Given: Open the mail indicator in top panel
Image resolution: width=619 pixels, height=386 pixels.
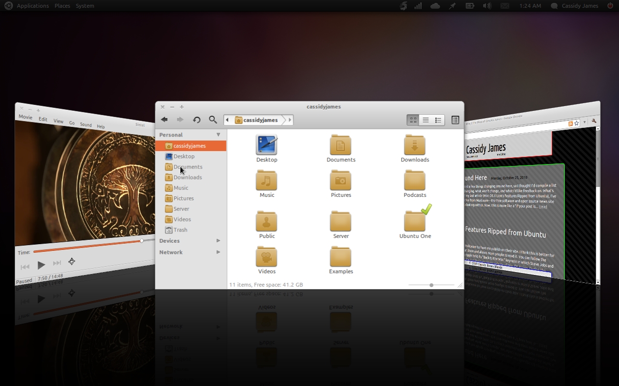Looking at the screenshot, I should 505,6.
